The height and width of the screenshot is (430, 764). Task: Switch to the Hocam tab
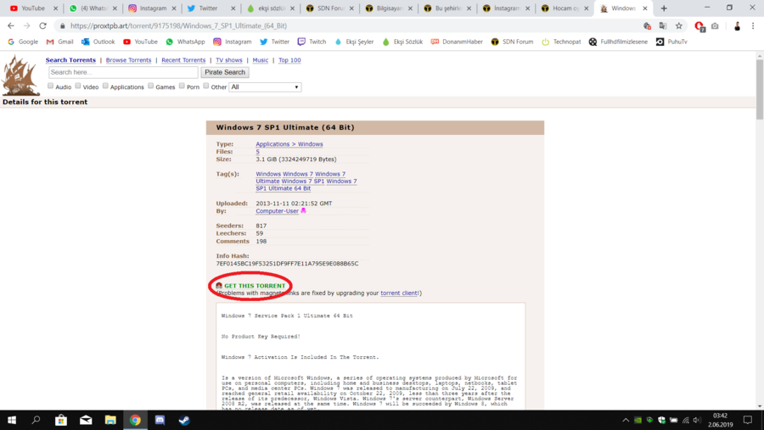(565, 8)
